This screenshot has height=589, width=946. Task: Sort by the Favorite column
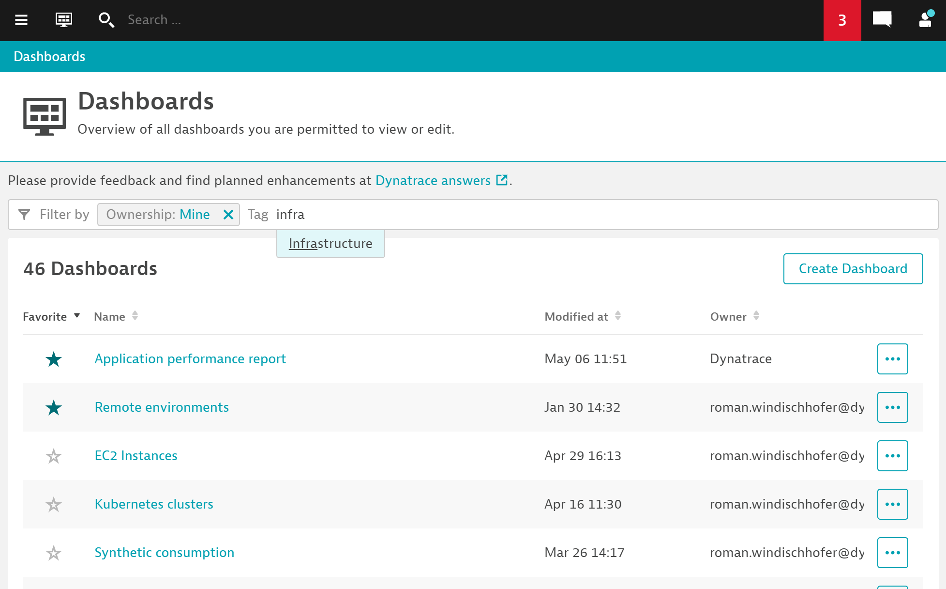click(x=51, y=317)
